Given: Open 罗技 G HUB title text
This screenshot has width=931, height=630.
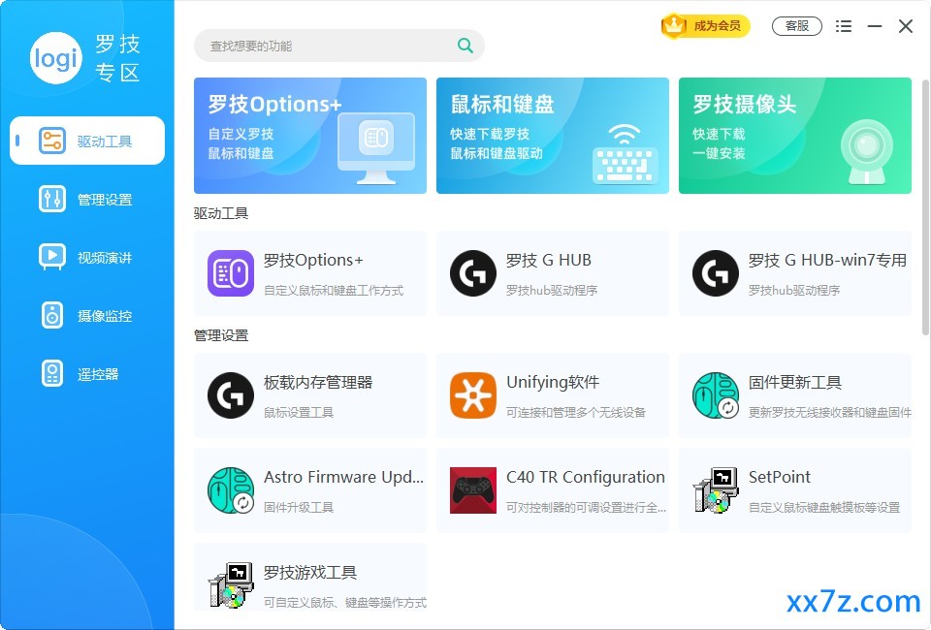Looking at the screenshot, I should tap(549, 260).
